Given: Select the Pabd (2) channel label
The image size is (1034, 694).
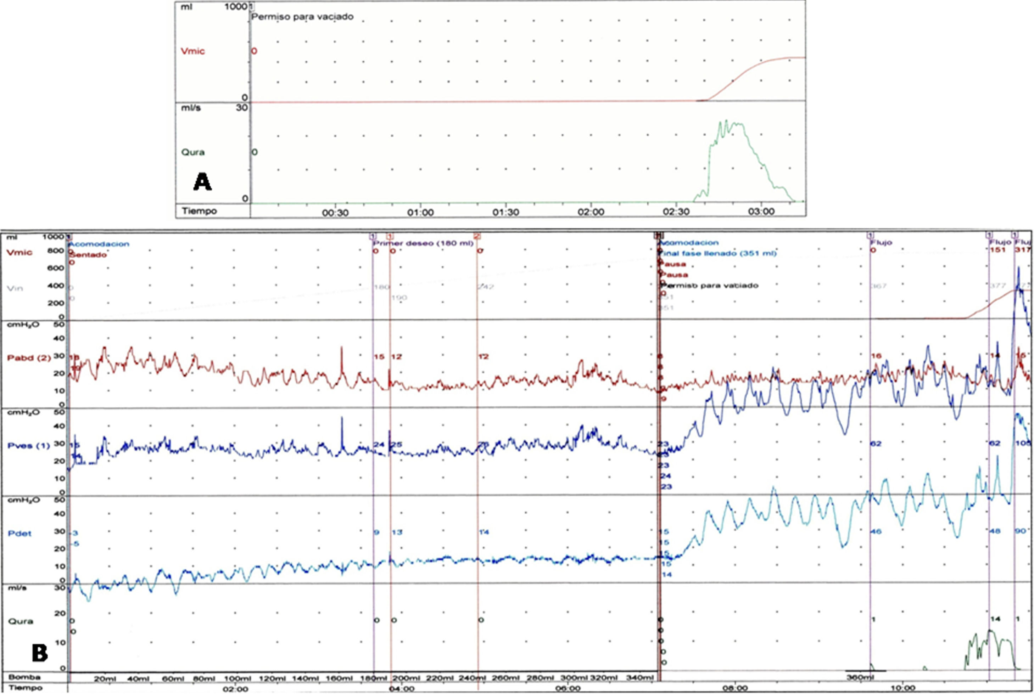Looking at the screenshot, I should coord(29,357).
